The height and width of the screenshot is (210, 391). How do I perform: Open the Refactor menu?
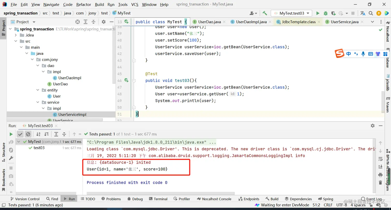pyautogui.click(x=84, y=4)
